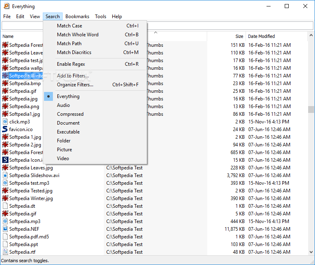315x265 pixels.
Task: Click the Softpedia Winter.jpg file icon
Action: pos(5,198)
